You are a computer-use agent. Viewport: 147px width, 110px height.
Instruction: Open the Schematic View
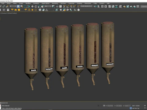116,6
